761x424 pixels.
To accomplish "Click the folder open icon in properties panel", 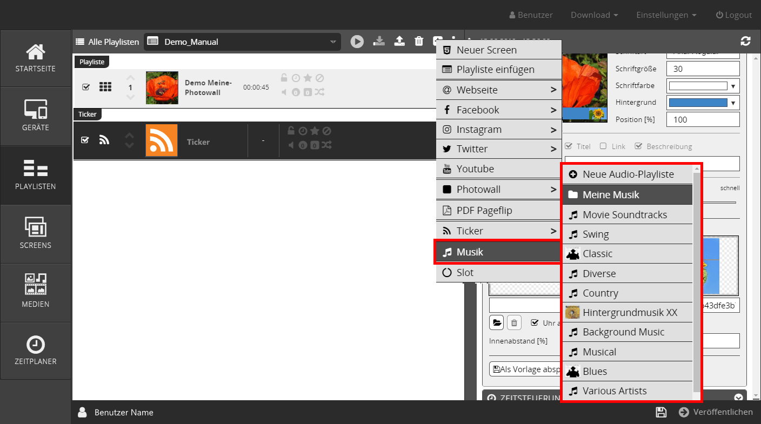I will [496, 323].
